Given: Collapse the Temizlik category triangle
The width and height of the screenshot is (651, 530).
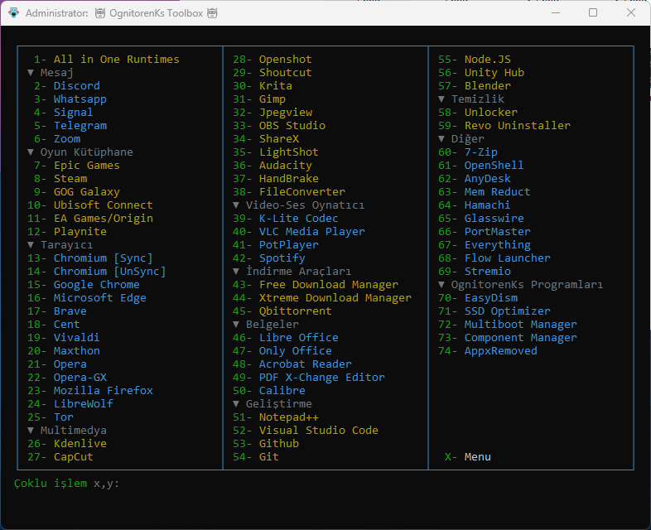Looking at the screenshot, I should (441, 99).
